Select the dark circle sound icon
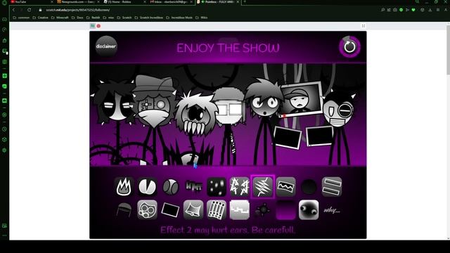The height and width of the screenshot is (253, 450). [309, 187]
